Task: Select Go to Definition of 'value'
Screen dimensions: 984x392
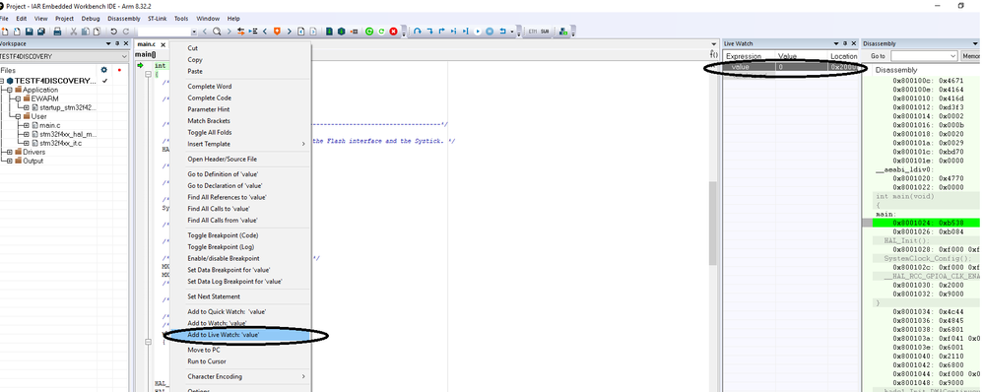Action: coord(241,174)
